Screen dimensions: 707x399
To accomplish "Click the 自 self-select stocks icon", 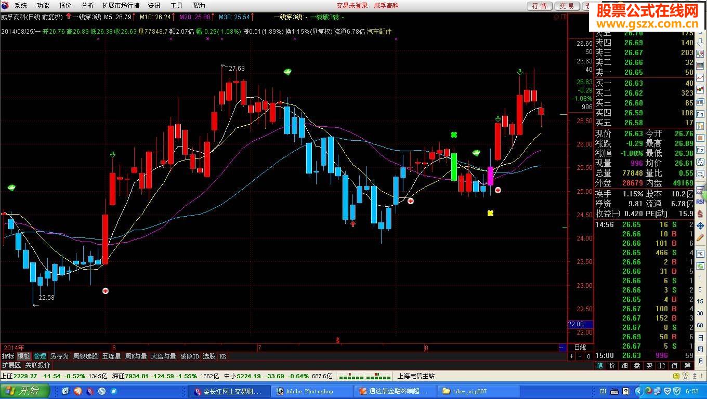I will 700,137.
